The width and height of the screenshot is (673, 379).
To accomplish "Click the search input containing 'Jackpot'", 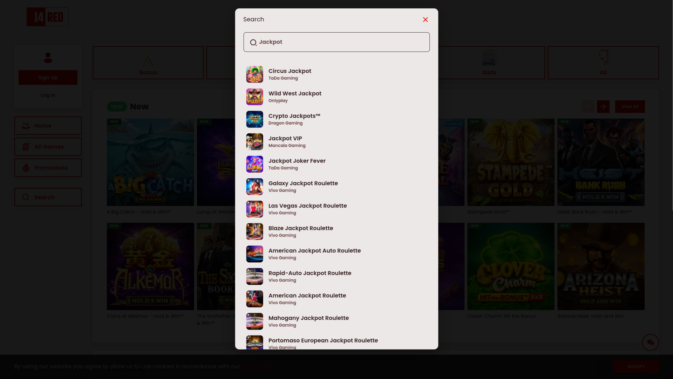I will [336, 42].
